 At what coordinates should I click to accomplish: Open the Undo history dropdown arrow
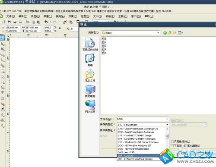pyautogui.click(x=50, y=22)
